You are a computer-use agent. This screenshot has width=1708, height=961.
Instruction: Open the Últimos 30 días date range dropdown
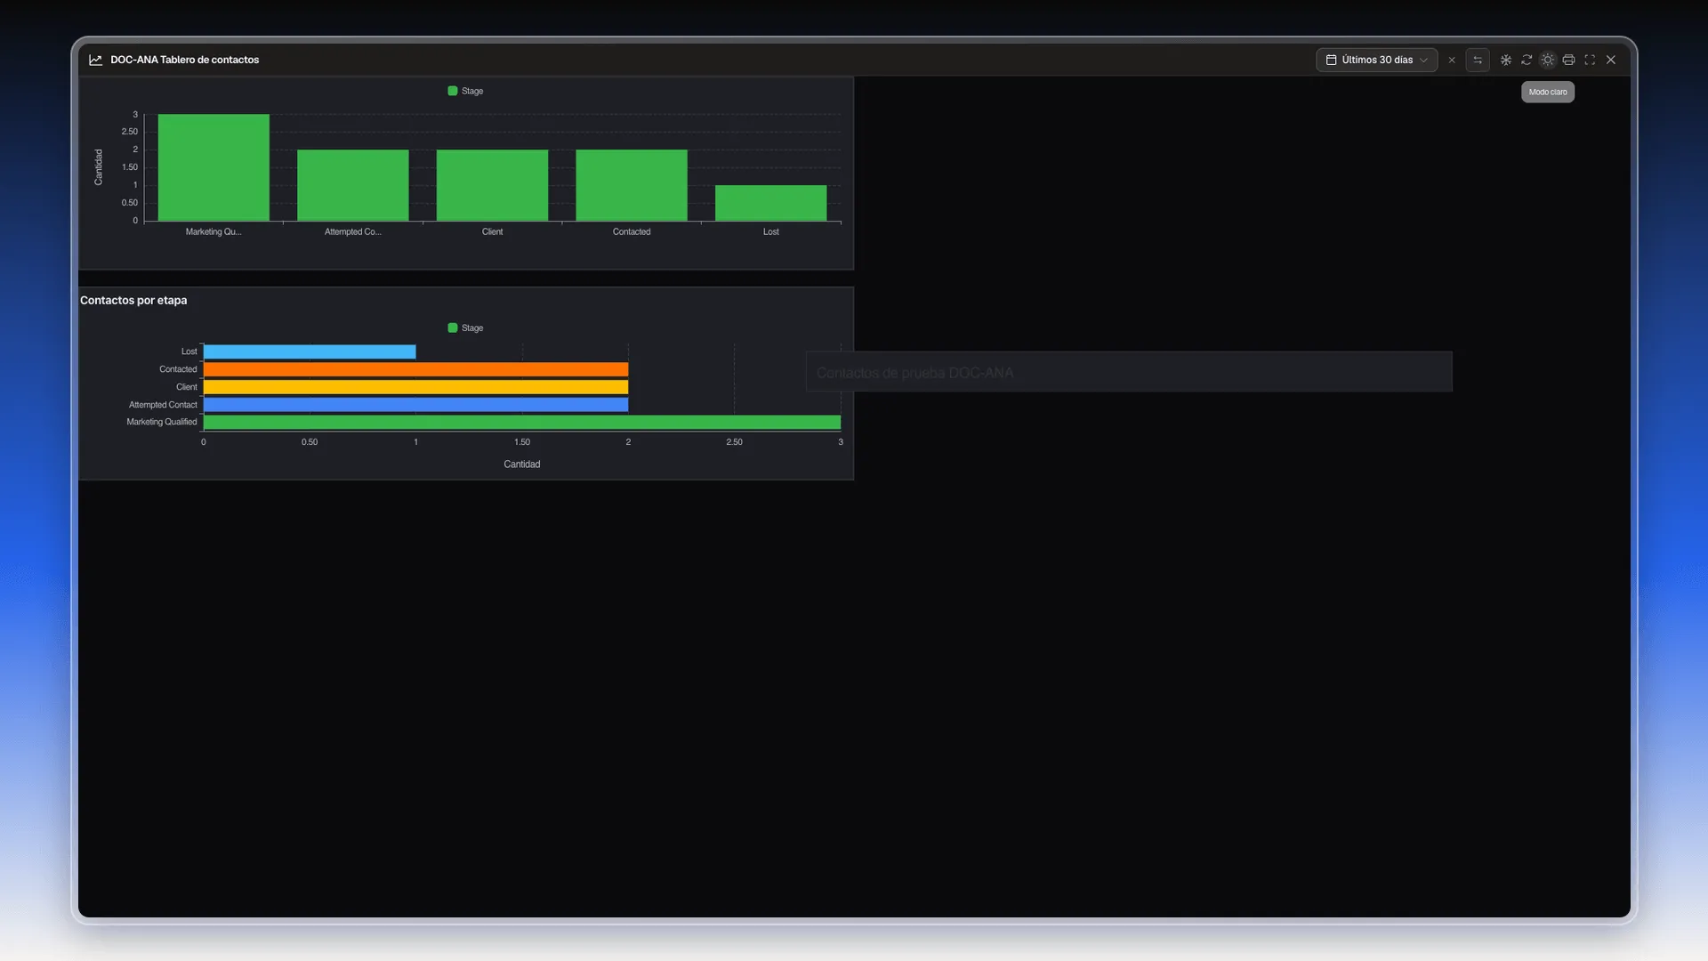1376,60
